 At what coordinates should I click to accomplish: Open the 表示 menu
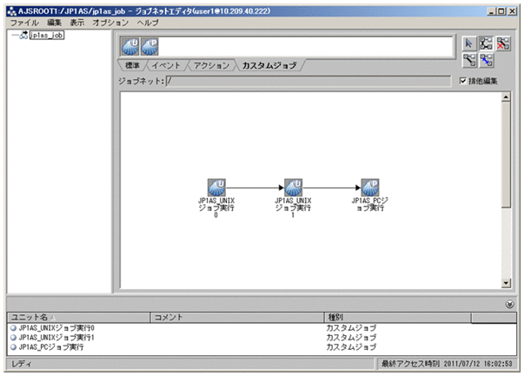click(x=76, y=23)
